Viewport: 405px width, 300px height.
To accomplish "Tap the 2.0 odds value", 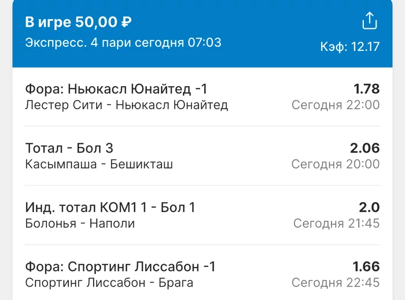I will point(370,208).
